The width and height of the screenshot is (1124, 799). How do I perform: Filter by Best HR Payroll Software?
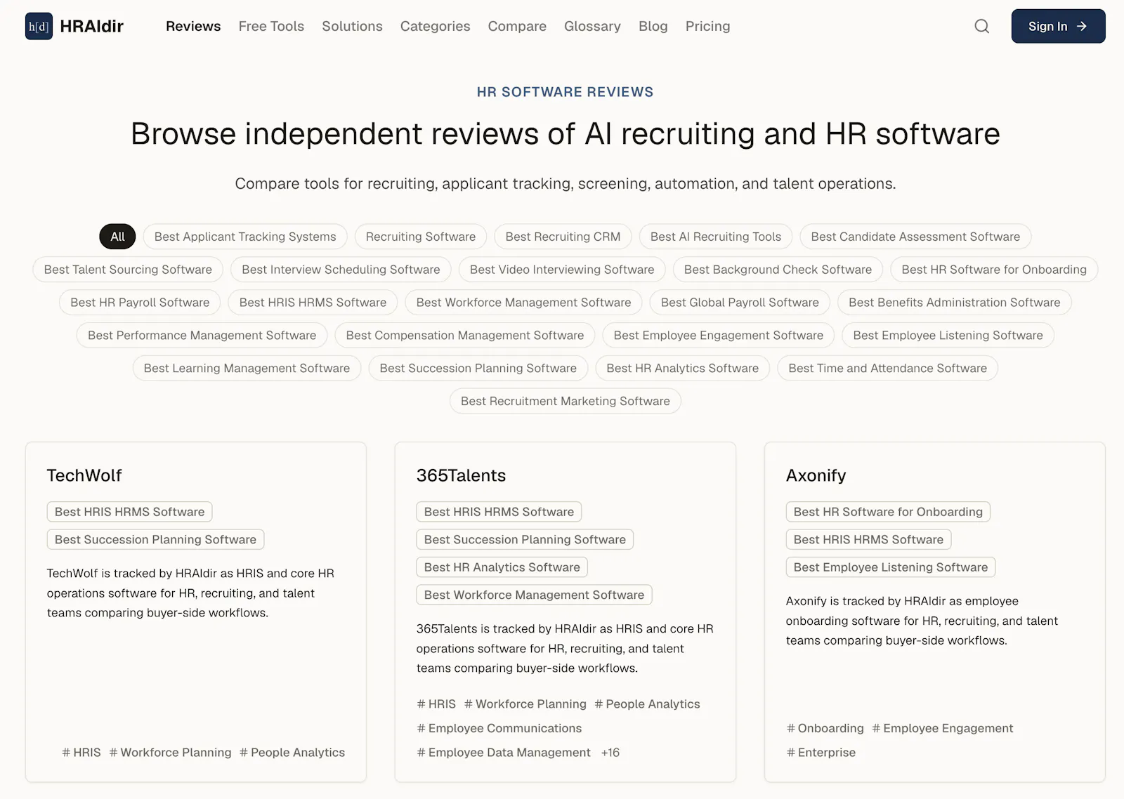pos(140,303)
